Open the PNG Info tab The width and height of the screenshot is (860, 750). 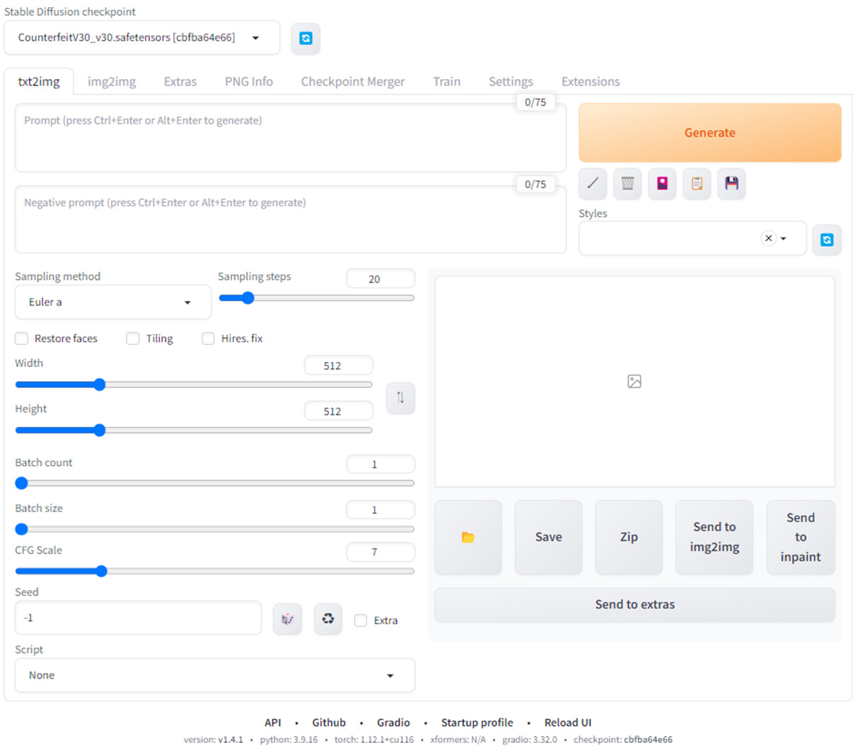tap(248, 81)
